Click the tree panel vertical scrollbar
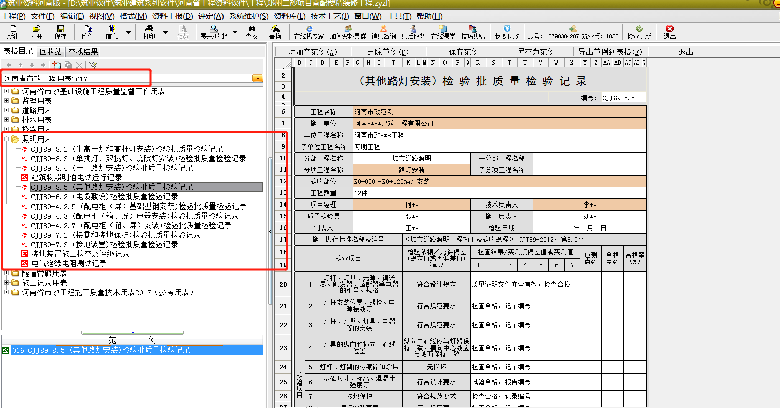The width and height of the screenshot is (780, 408). [270, 232]
